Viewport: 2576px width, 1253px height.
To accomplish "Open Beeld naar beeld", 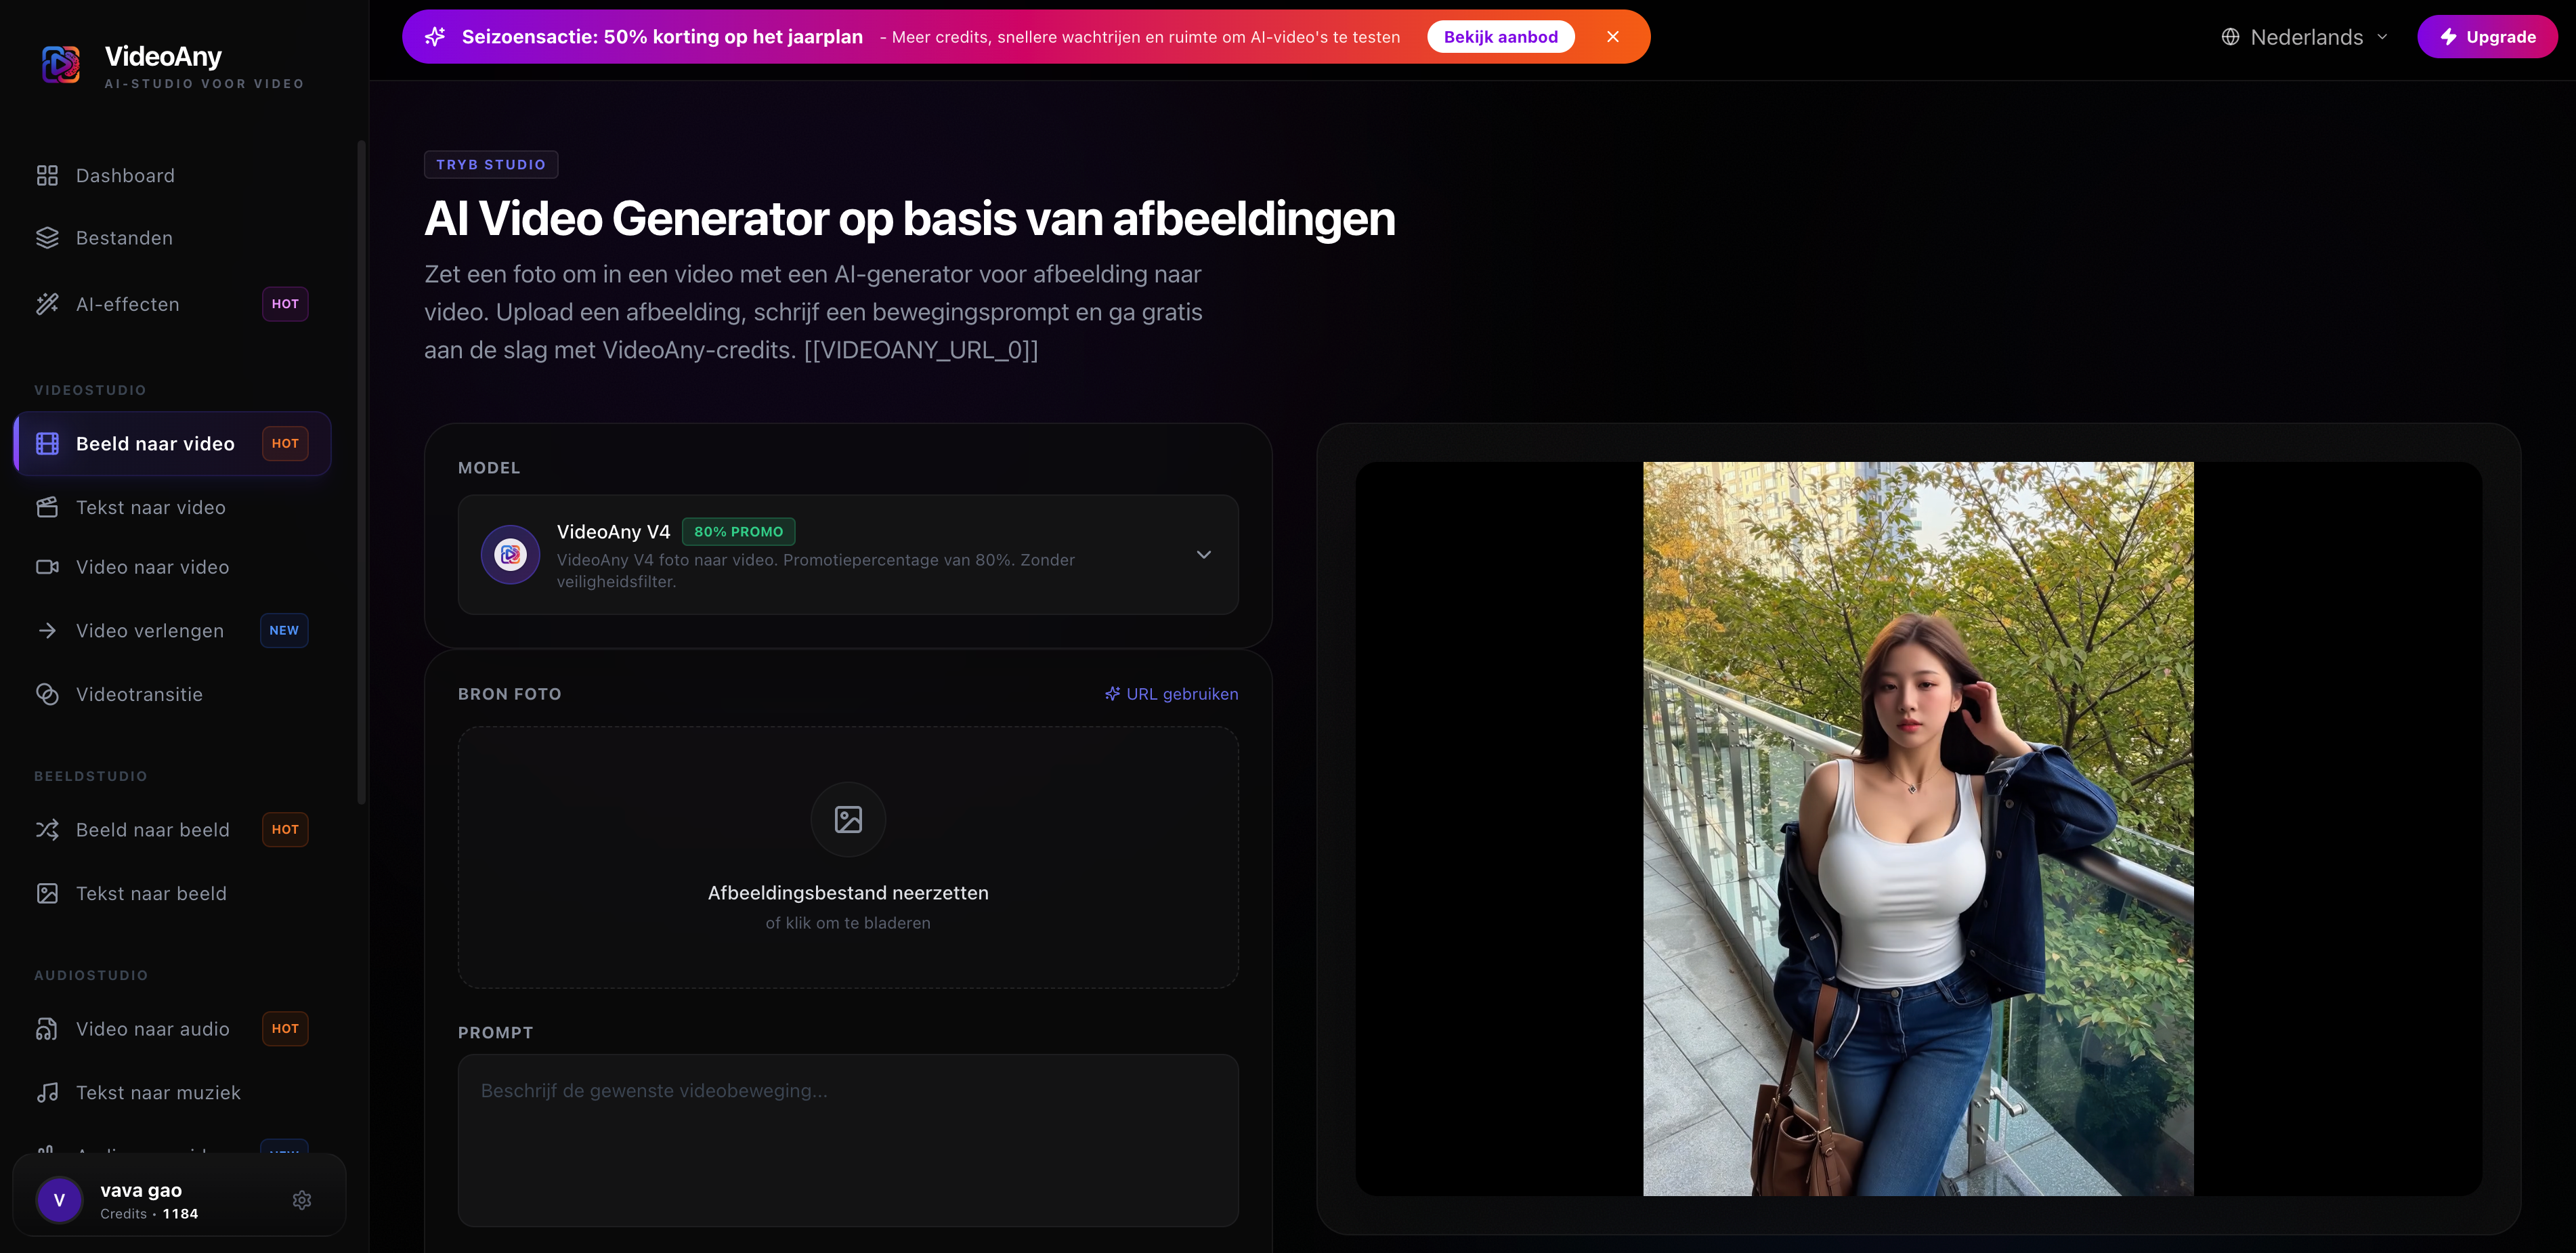I will [172, 830].
